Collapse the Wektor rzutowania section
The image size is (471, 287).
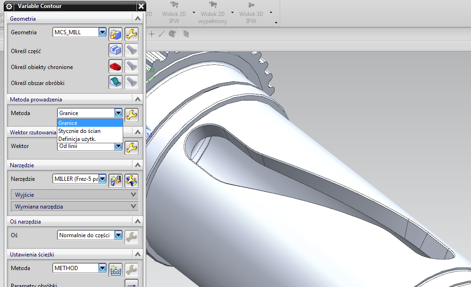coord(138,132)
